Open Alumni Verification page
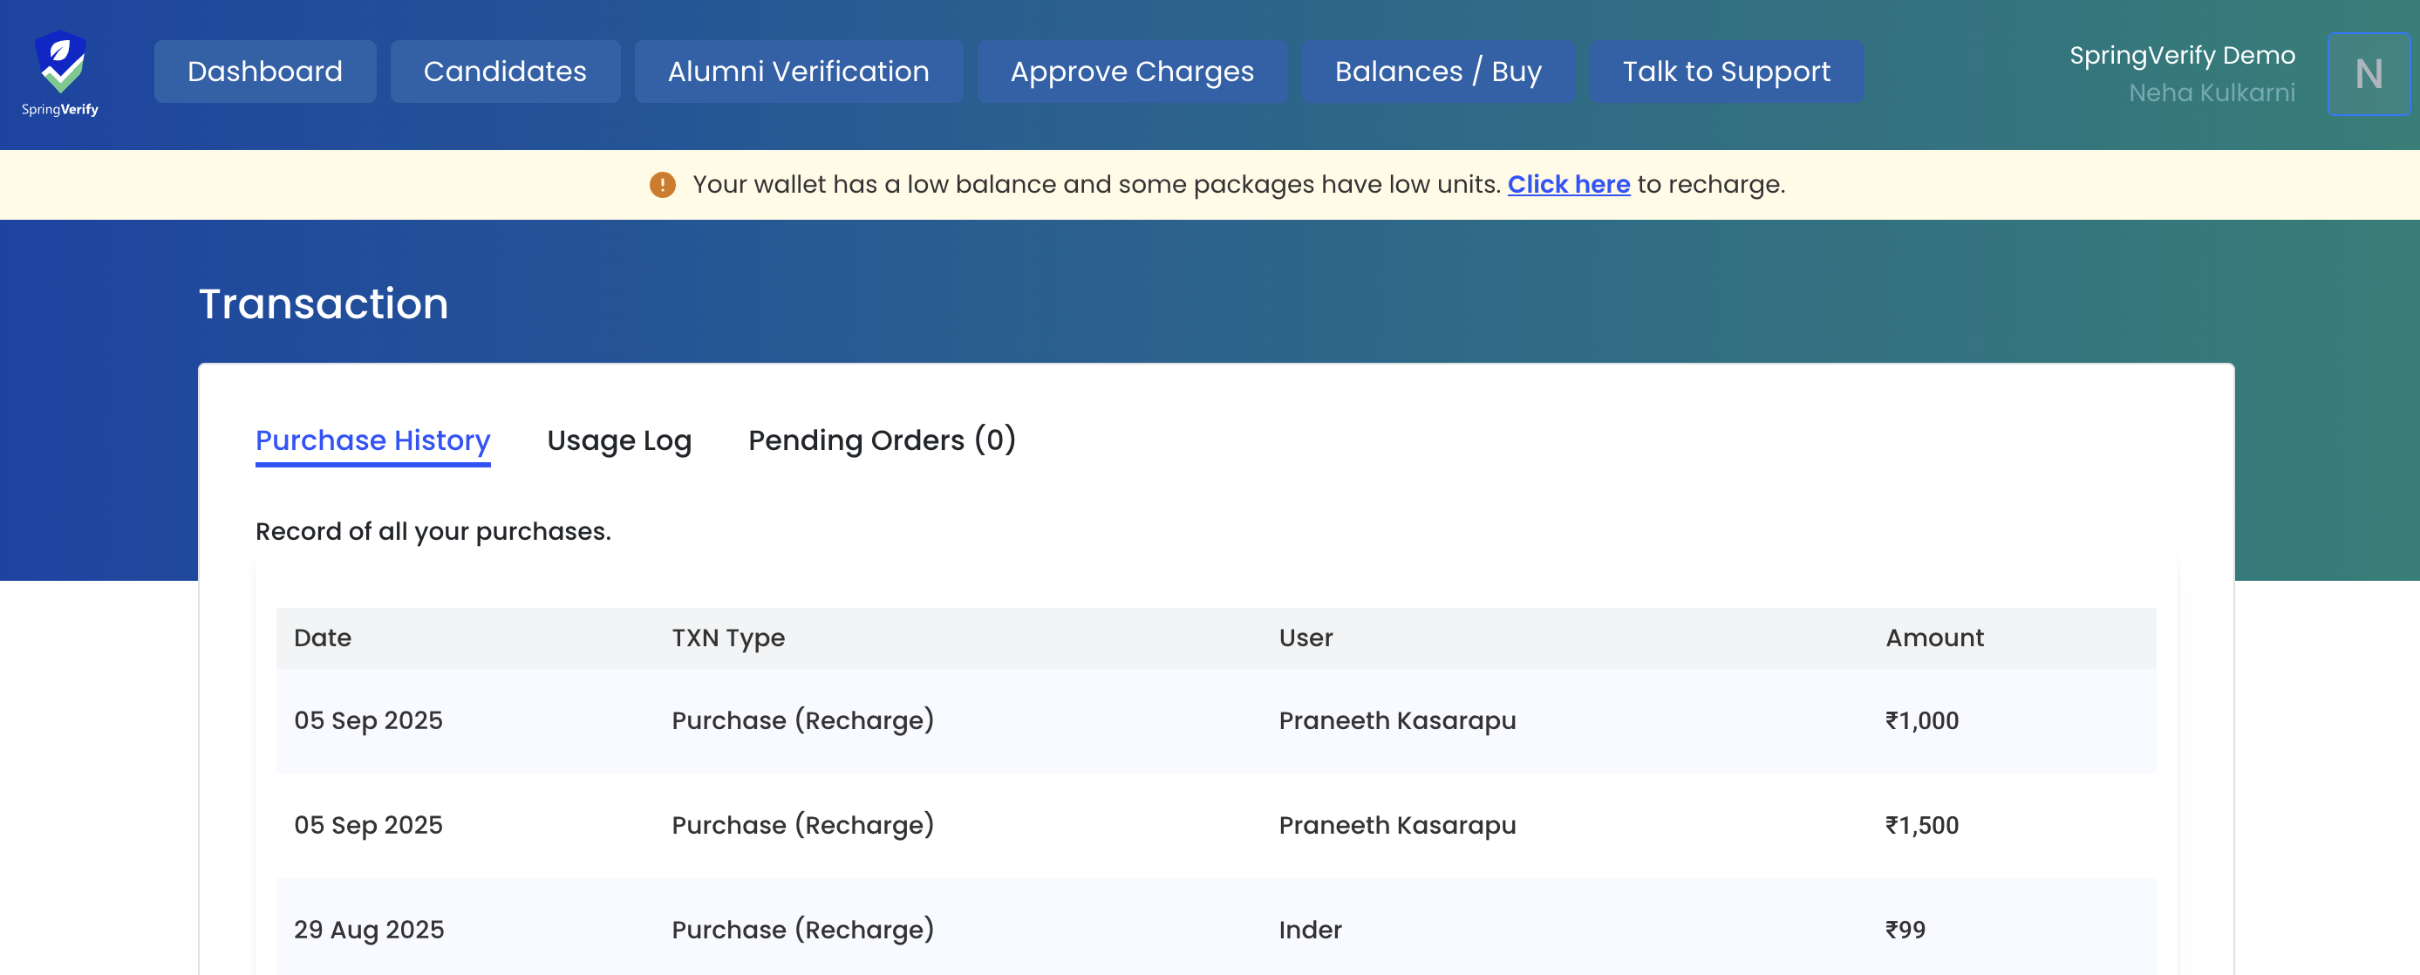The width and height of the screenshot is (2420, 975). pos(798,72)
